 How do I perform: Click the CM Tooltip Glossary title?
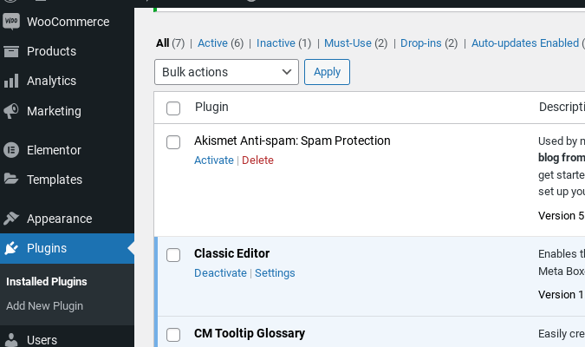click(x=250, y=333)
